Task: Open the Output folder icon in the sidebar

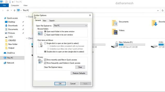Action: (x=6, y=48)
